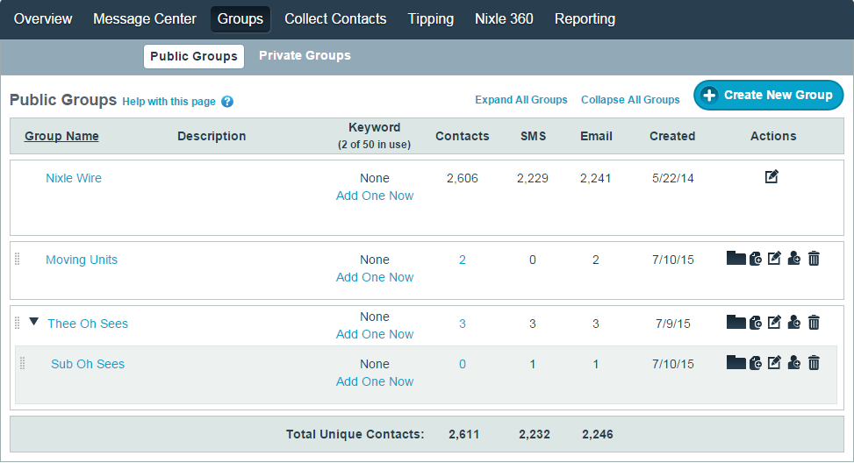
Task: Edit the Thee Oh Sees group
Action: [x=774, y=322]
